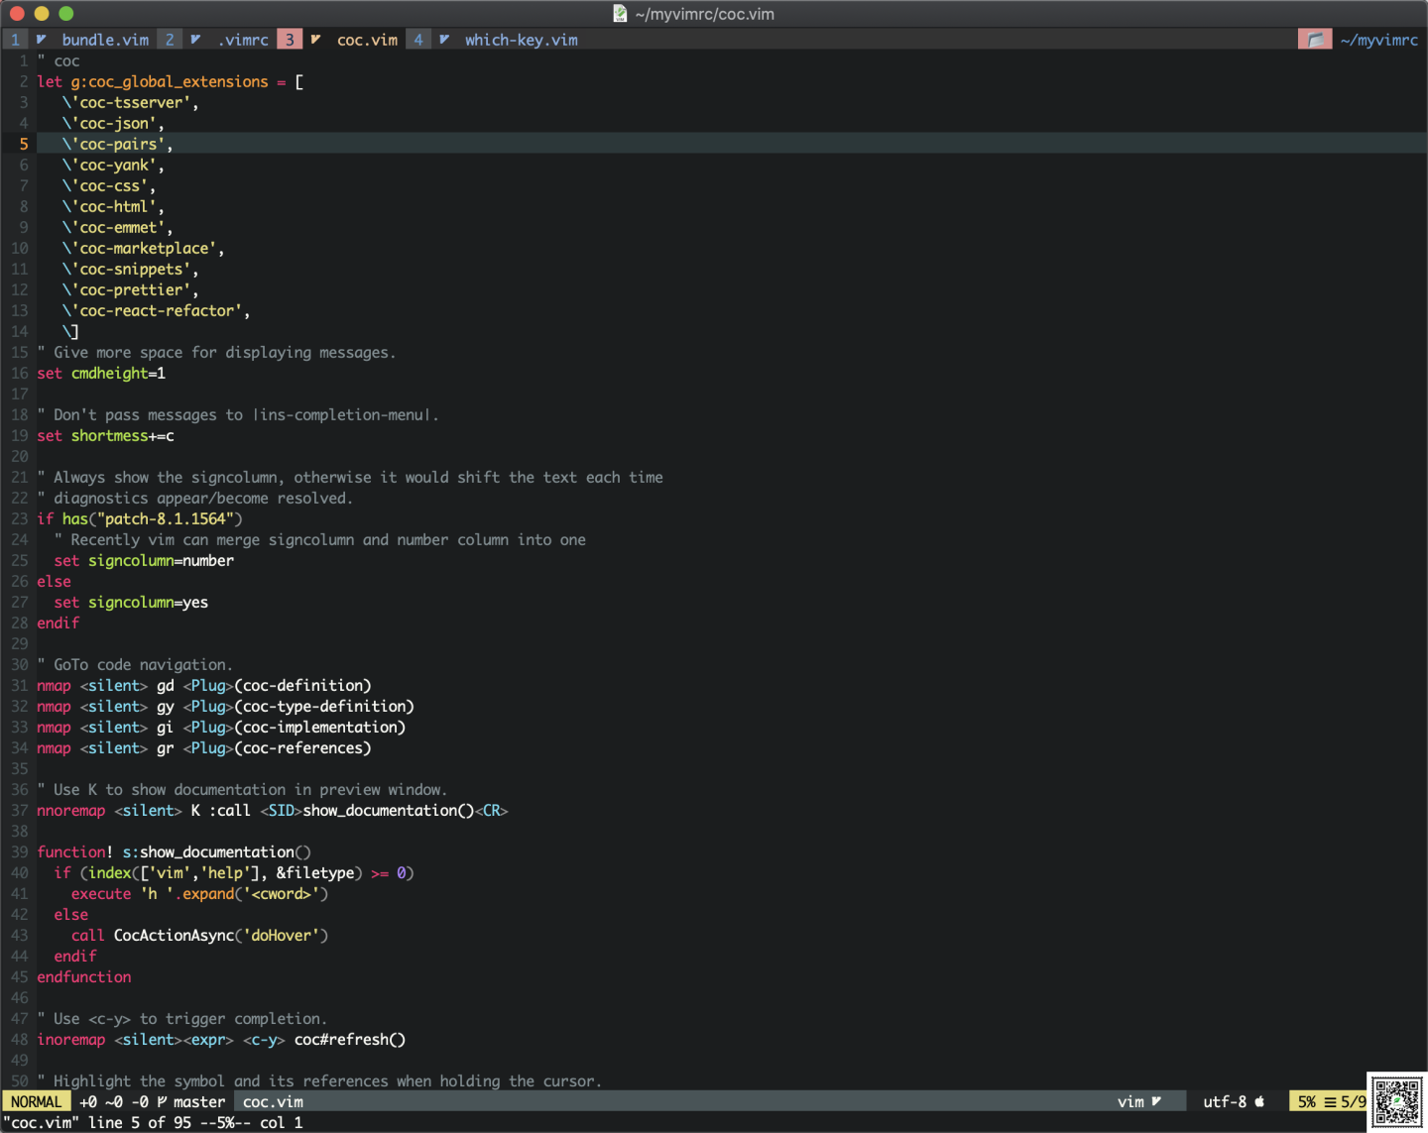The height and width of the screenshot is (1133, 1428).
Task: Click the 'coc-html' entry
Action: (113, 206)
